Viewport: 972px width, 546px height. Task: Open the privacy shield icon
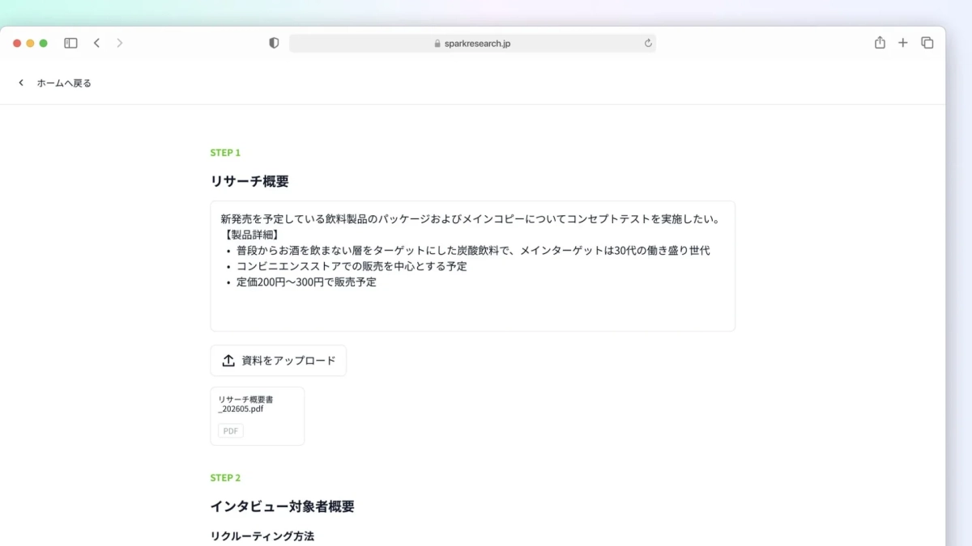[x=274, y=43]
